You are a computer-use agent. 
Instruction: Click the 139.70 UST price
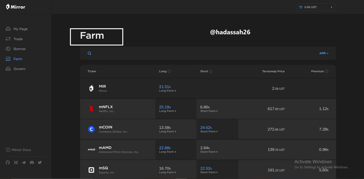click(276, 149)
